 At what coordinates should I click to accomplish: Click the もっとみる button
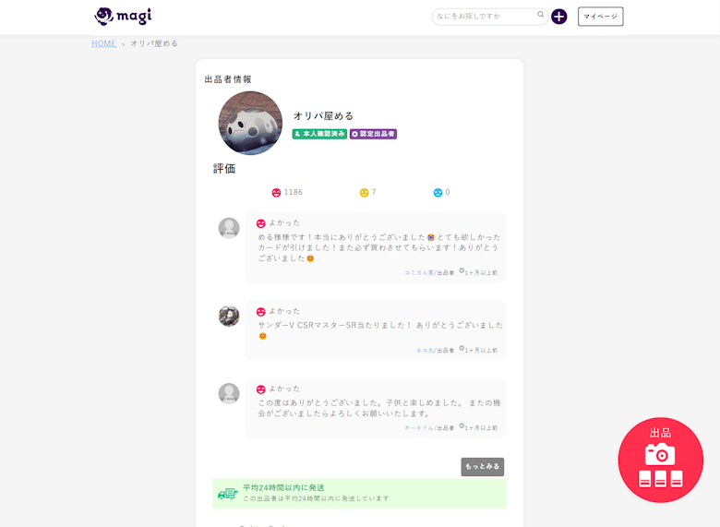tap(483, 466)
